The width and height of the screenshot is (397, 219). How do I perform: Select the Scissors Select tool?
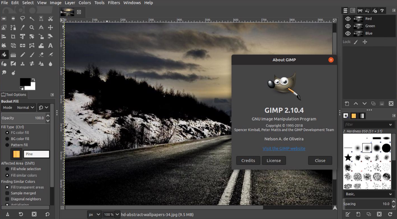tap(50, 19)
